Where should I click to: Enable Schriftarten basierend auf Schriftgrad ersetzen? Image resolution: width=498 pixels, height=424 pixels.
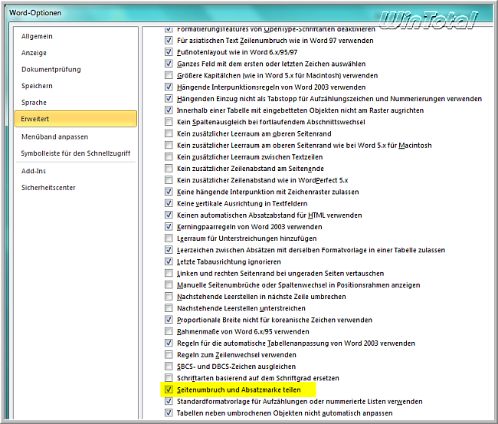point(169,378)
